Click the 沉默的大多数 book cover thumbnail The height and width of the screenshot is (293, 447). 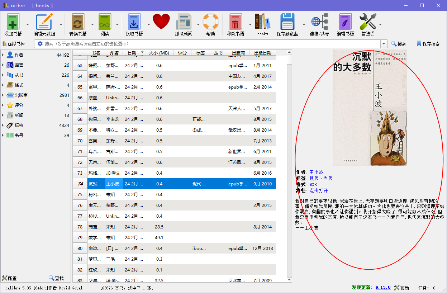pyautogui.click(x=370, y=108)
